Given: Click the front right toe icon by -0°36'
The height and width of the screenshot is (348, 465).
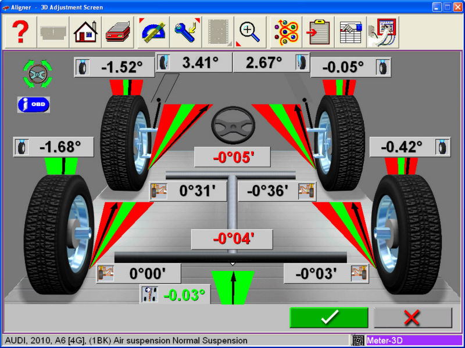Looking at the screenshot, I should point(307,191).
